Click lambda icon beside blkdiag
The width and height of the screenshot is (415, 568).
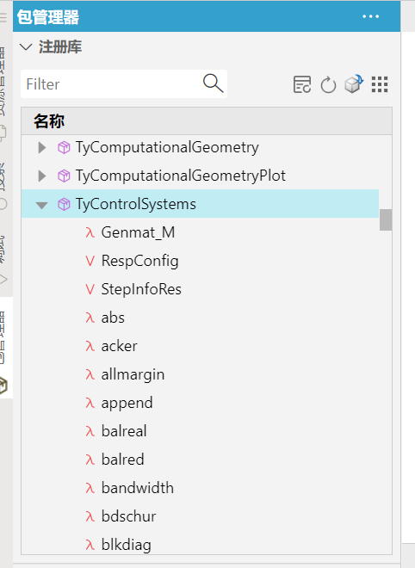pos(90,545)
